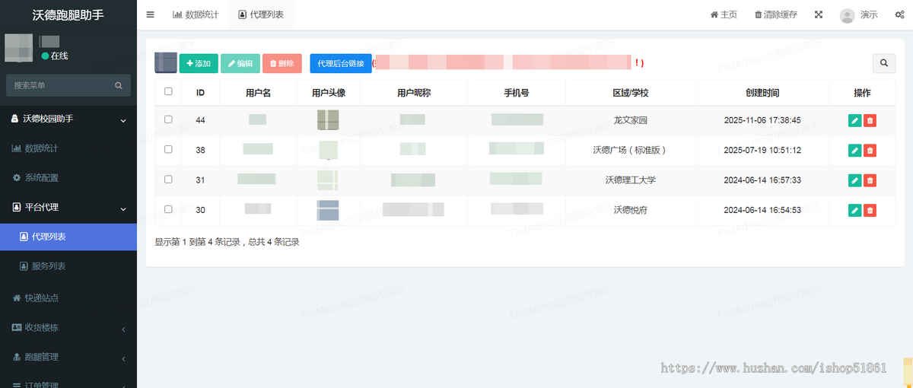Viewport: 913px width, 388px height.
Task: Click the fullscreen icon in top bar
Action: (x=819, y=14)
